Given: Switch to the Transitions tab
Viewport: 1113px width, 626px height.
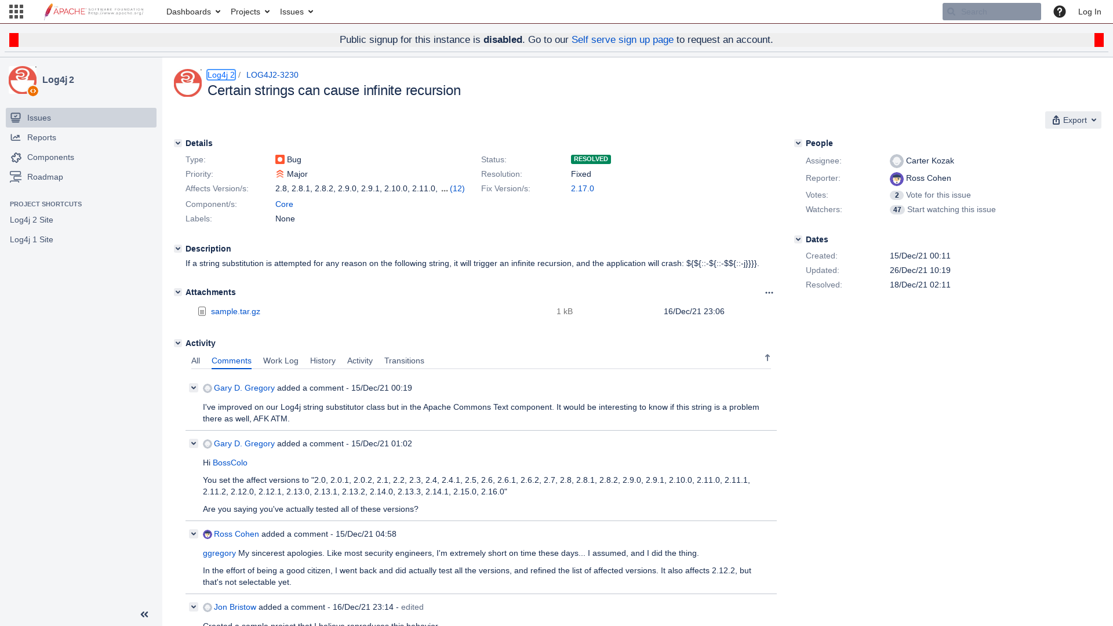Looking at the screenshot, I should pos(404,361).
